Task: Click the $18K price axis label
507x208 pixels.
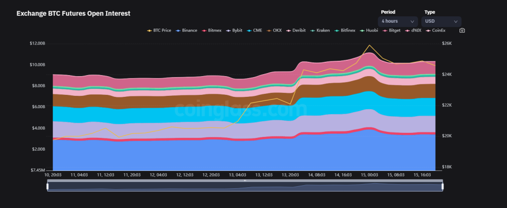Action: (x=447, y=166)
